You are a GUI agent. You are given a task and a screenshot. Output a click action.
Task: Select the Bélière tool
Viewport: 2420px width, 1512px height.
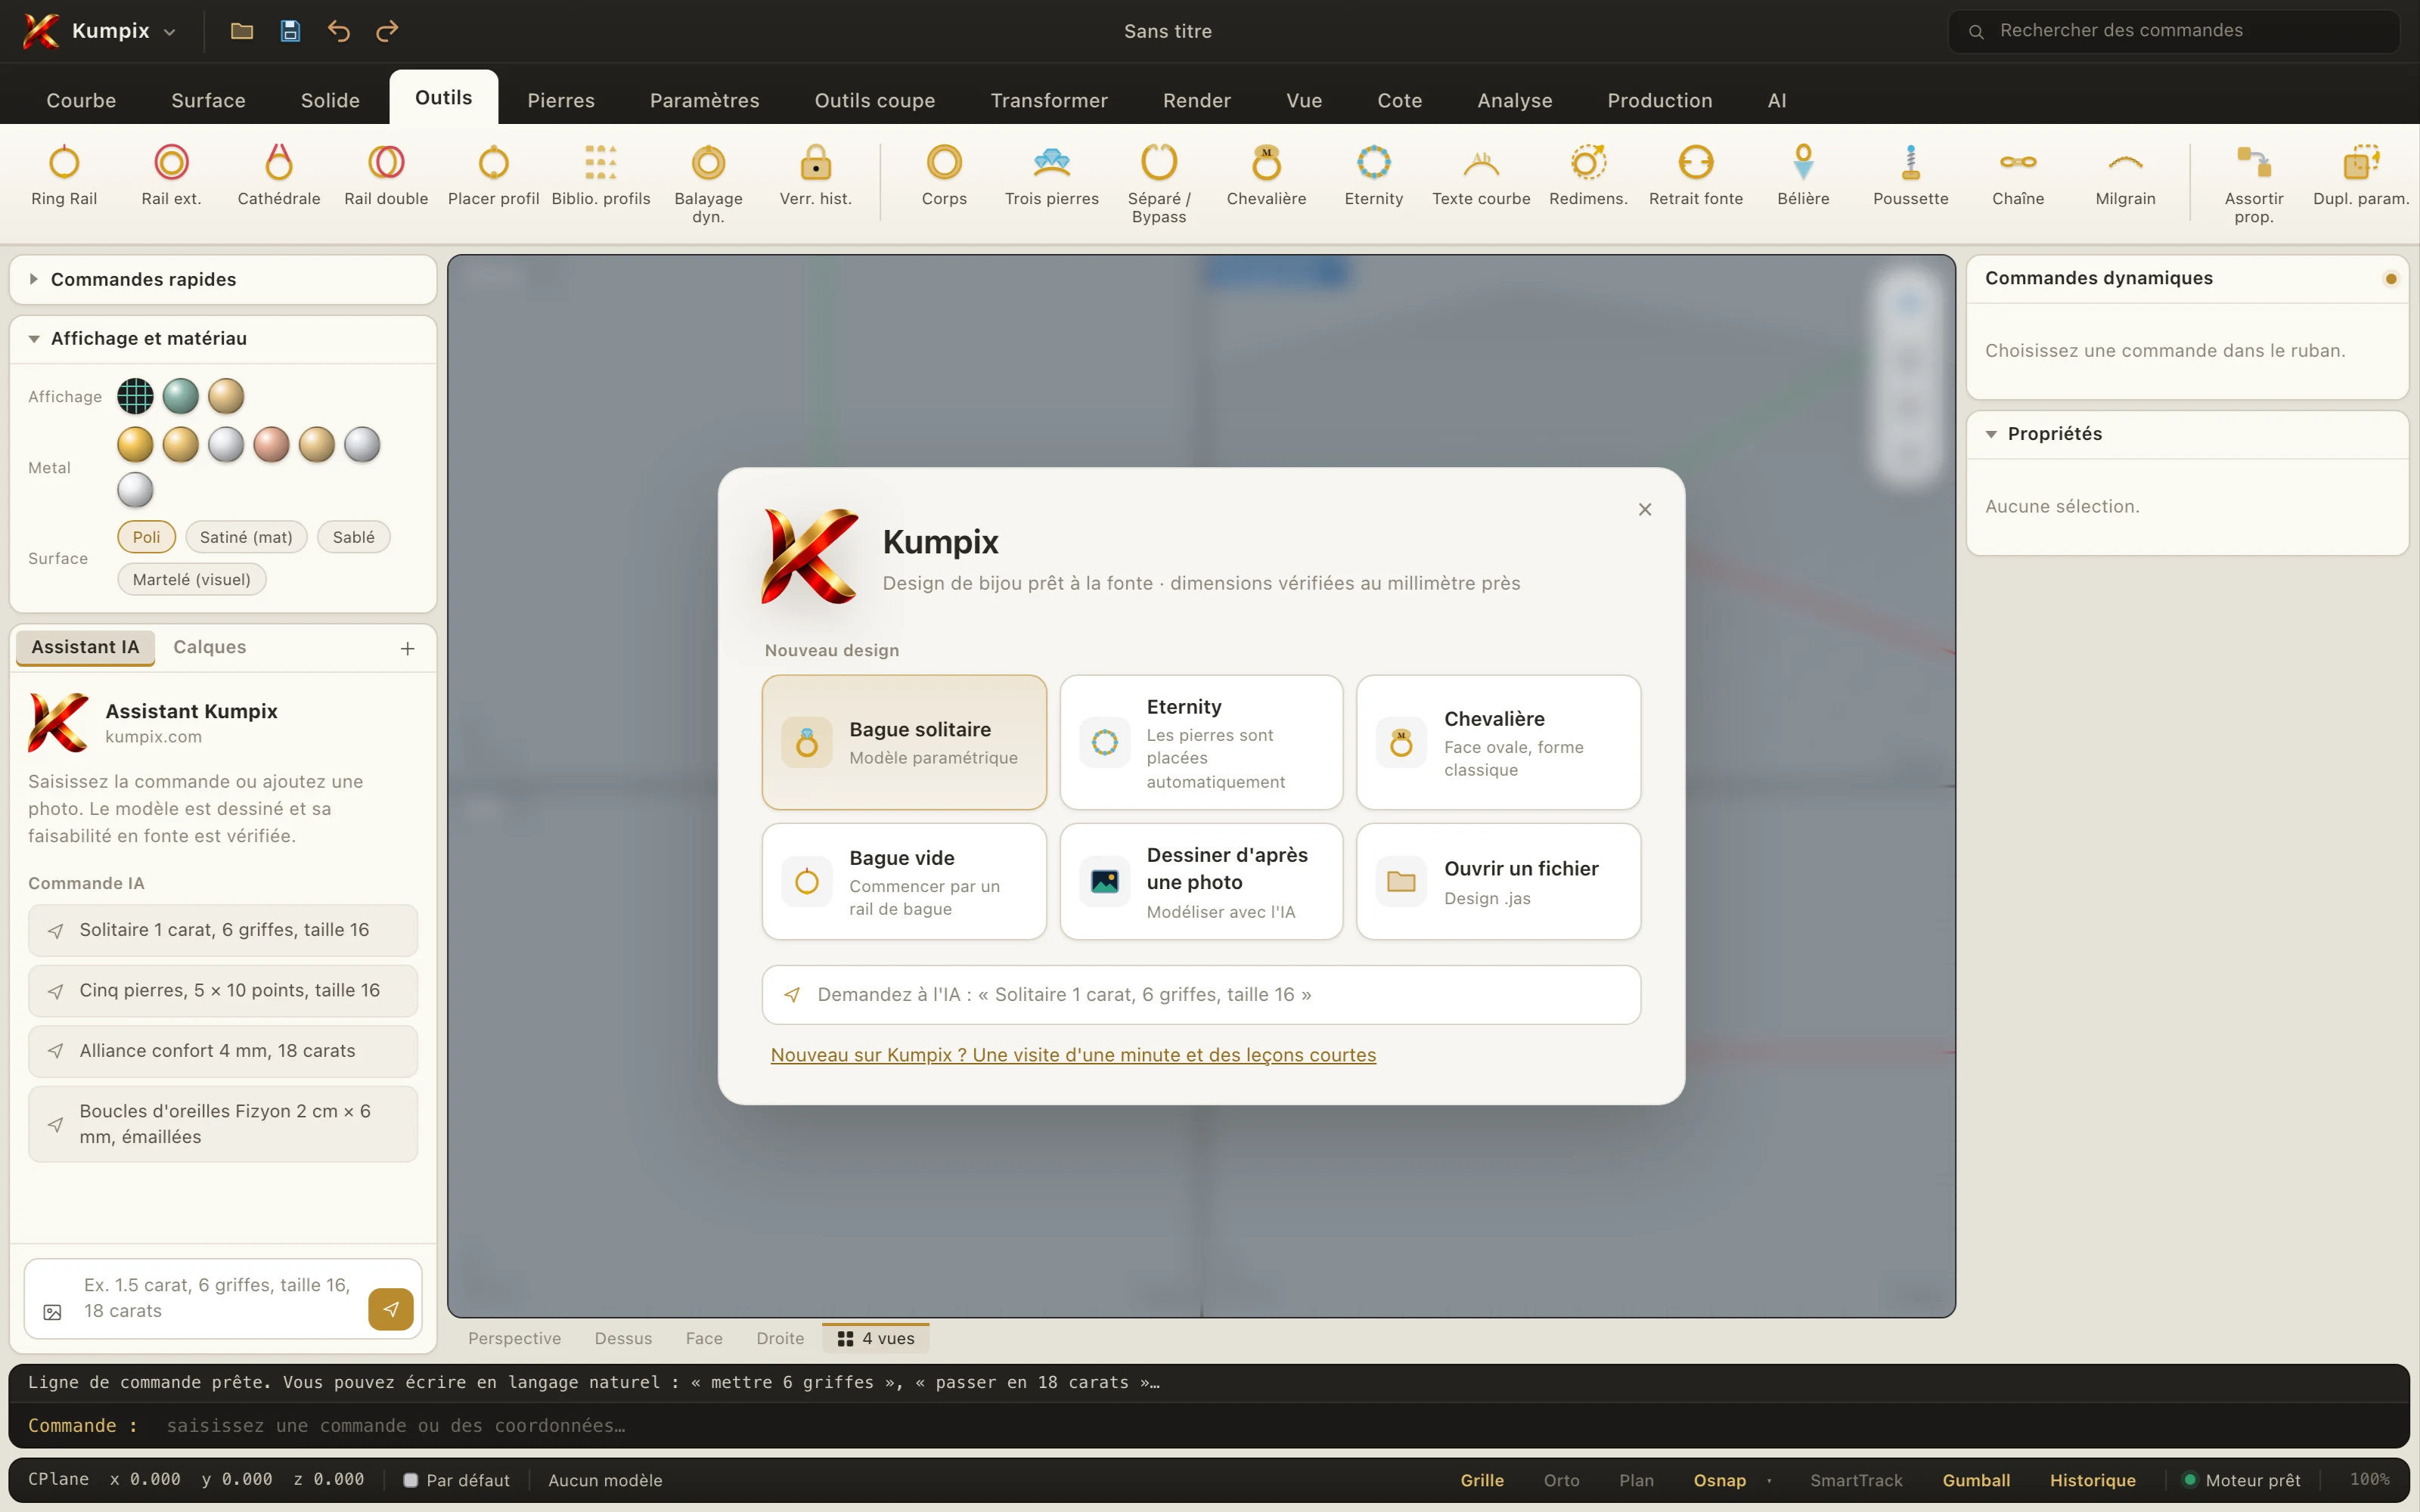point(1803,176)
